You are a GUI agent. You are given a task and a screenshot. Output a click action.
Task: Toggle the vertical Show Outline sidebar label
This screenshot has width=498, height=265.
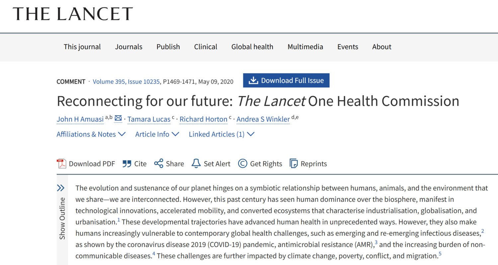62,218
